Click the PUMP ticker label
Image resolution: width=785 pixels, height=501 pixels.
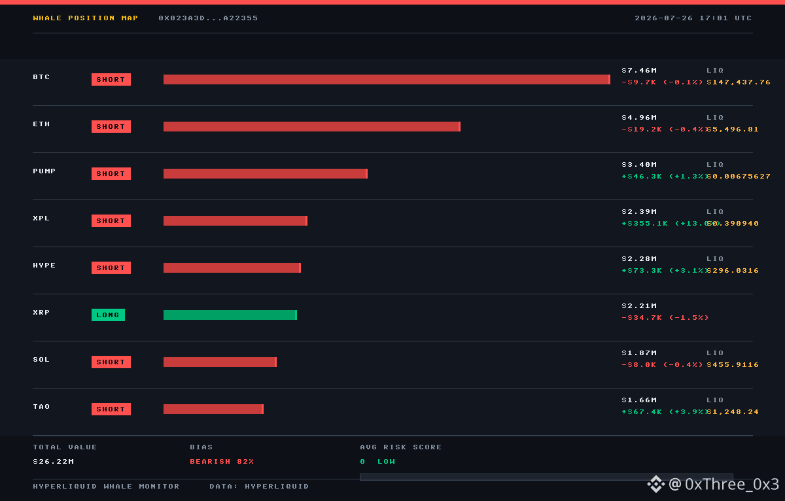click(44, 171)
